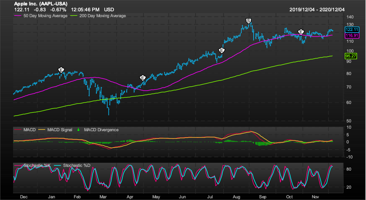Click the 12:05:46 PM timestamp
Viewport: 366px width, 200px height.
pyautogui.click(x=85, y=10)
